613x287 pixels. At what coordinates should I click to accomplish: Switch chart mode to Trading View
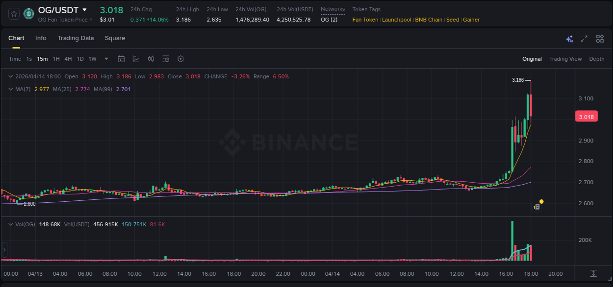pyautogui.click(x=565, y=59)
